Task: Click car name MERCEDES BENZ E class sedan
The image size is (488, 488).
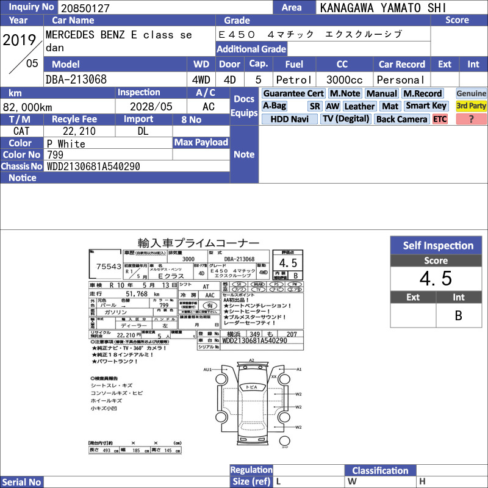Action: pos(118,41)
